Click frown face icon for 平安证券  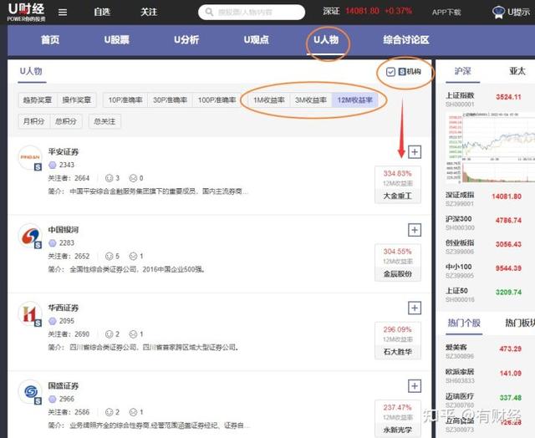133,178
